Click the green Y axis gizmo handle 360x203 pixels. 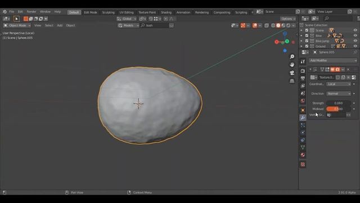pos(287,41)
